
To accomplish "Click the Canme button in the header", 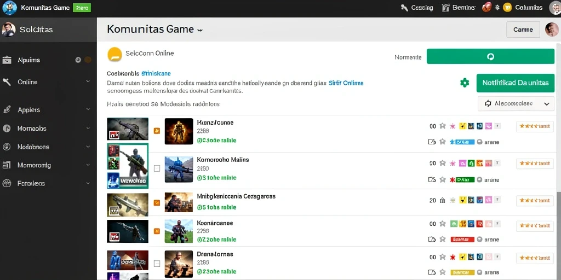I will coord(523,30).
